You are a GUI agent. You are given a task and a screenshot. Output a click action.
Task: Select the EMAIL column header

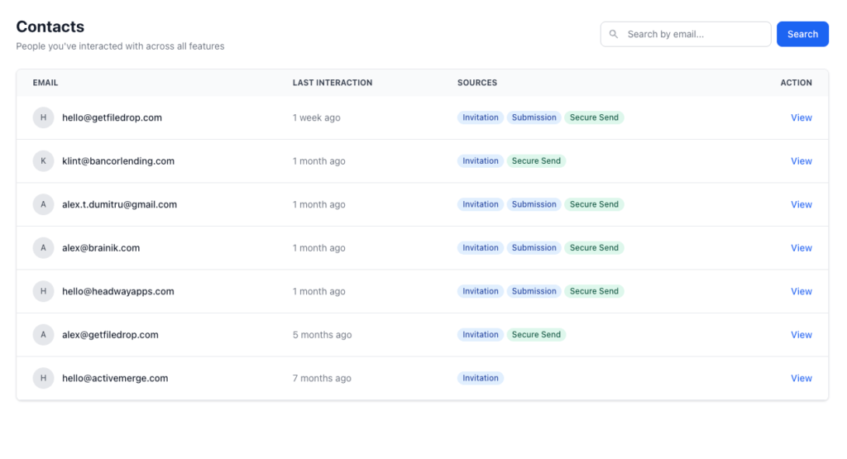tap(45, 83)
